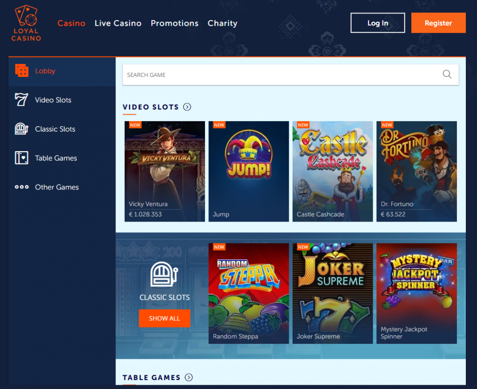Screen dimensions: 477x389
Task: Click the NEW badge on Vicky Ventura
Action: tap(135, 125)
